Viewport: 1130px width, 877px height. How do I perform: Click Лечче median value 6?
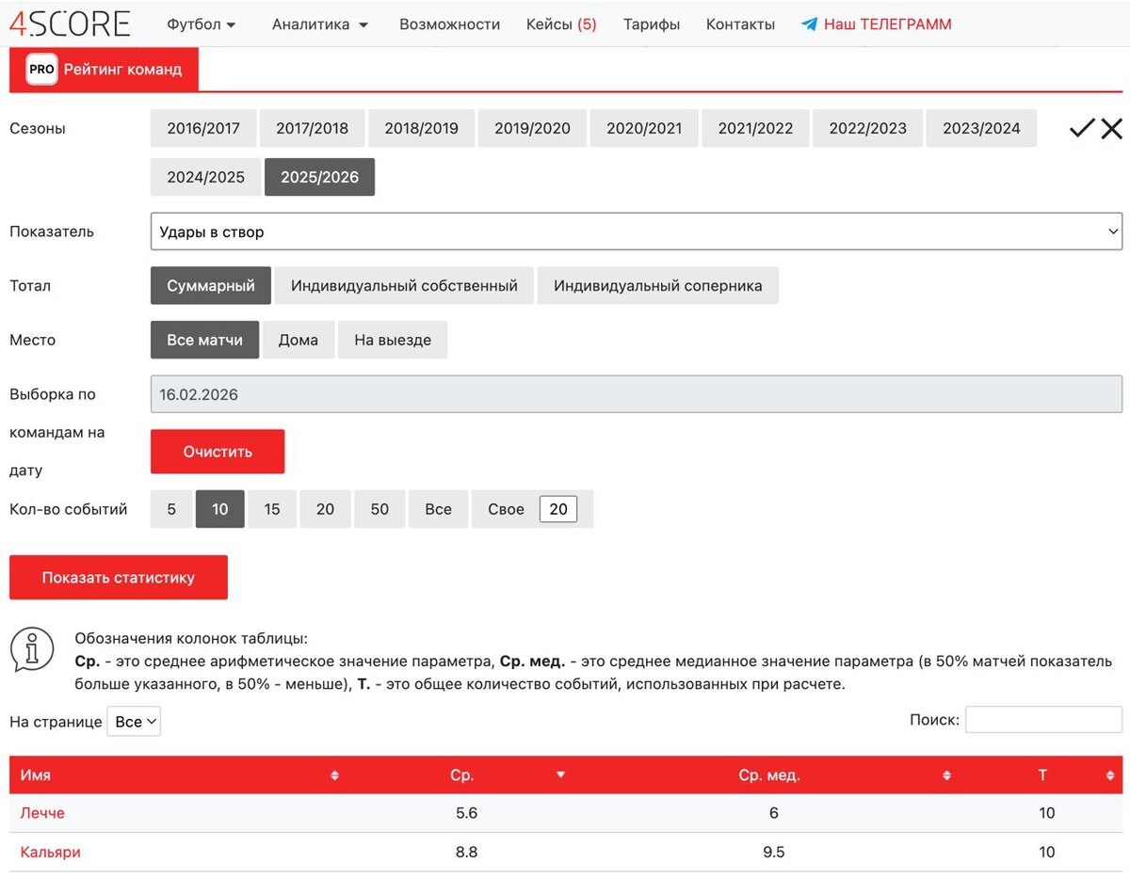[x=774, y=813]
